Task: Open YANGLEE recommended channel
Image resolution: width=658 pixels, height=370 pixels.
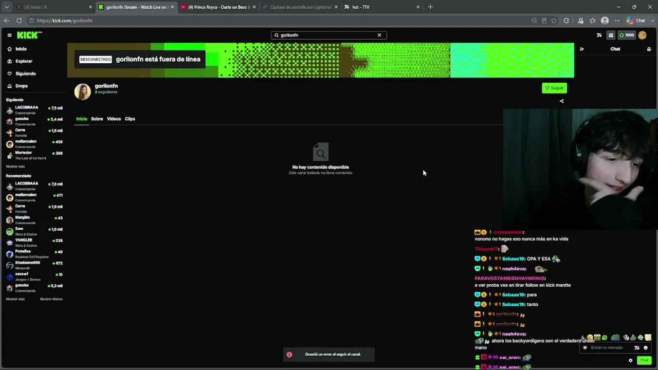Action: coord(34,243)
